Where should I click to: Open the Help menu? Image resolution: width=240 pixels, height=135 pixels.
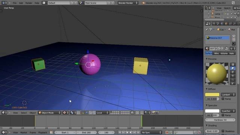pos(37,3)
